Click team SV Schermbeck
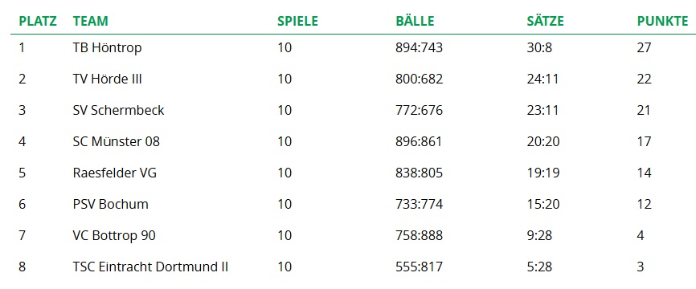This screenshot has height=289, width=696. [118, 110]
